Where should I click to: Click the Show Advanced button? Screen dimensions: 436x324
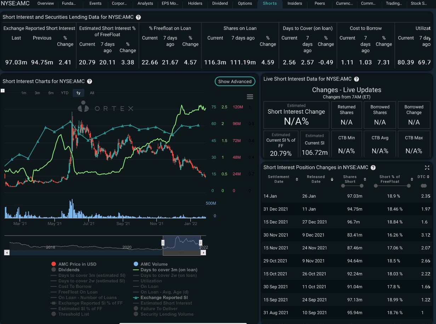point(235,81)
